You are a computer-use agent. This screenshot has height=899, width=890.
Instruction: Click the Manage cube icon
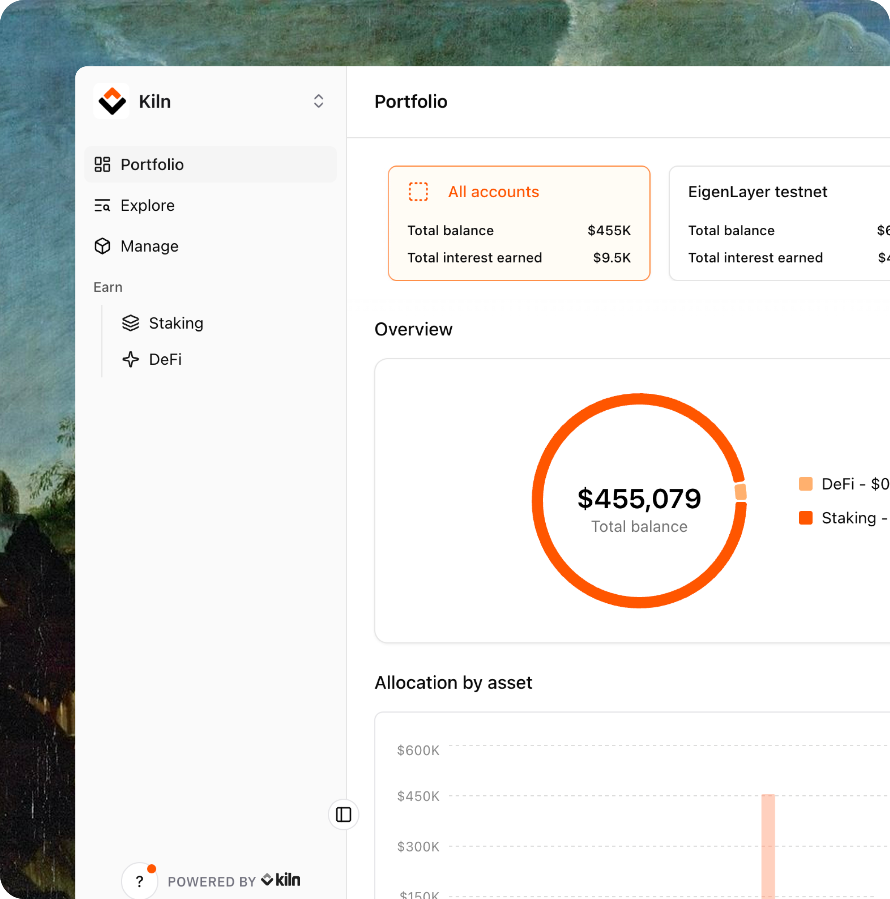point(102,246)
